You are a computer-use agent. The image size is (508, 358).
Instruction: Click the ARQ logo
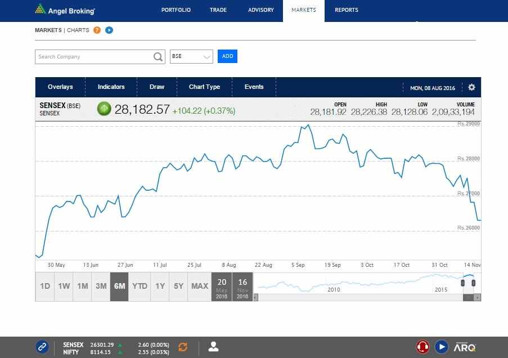tap(465, 347)
